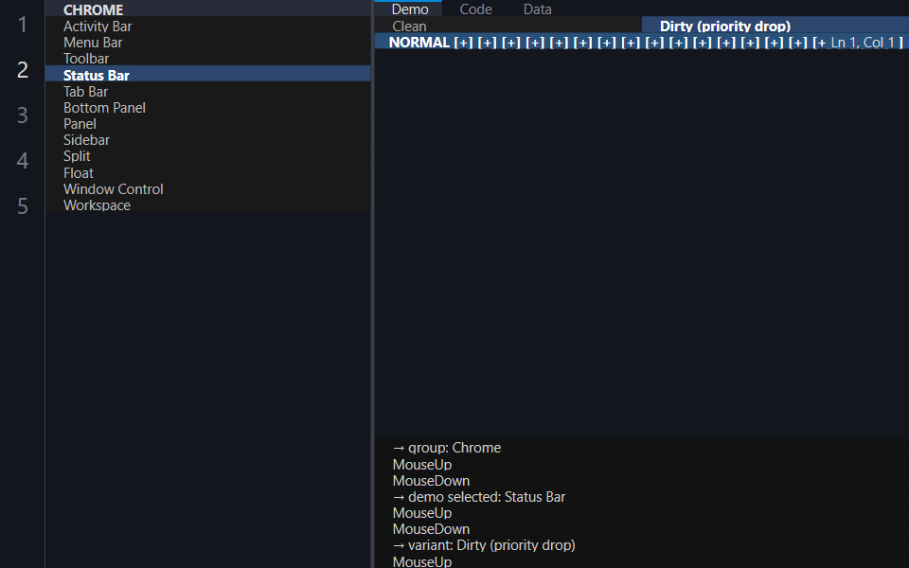Image resolution: width=909 pixels, height=568 pixels.
Task: Click group number 2 in the left rail
Action: 22,69
